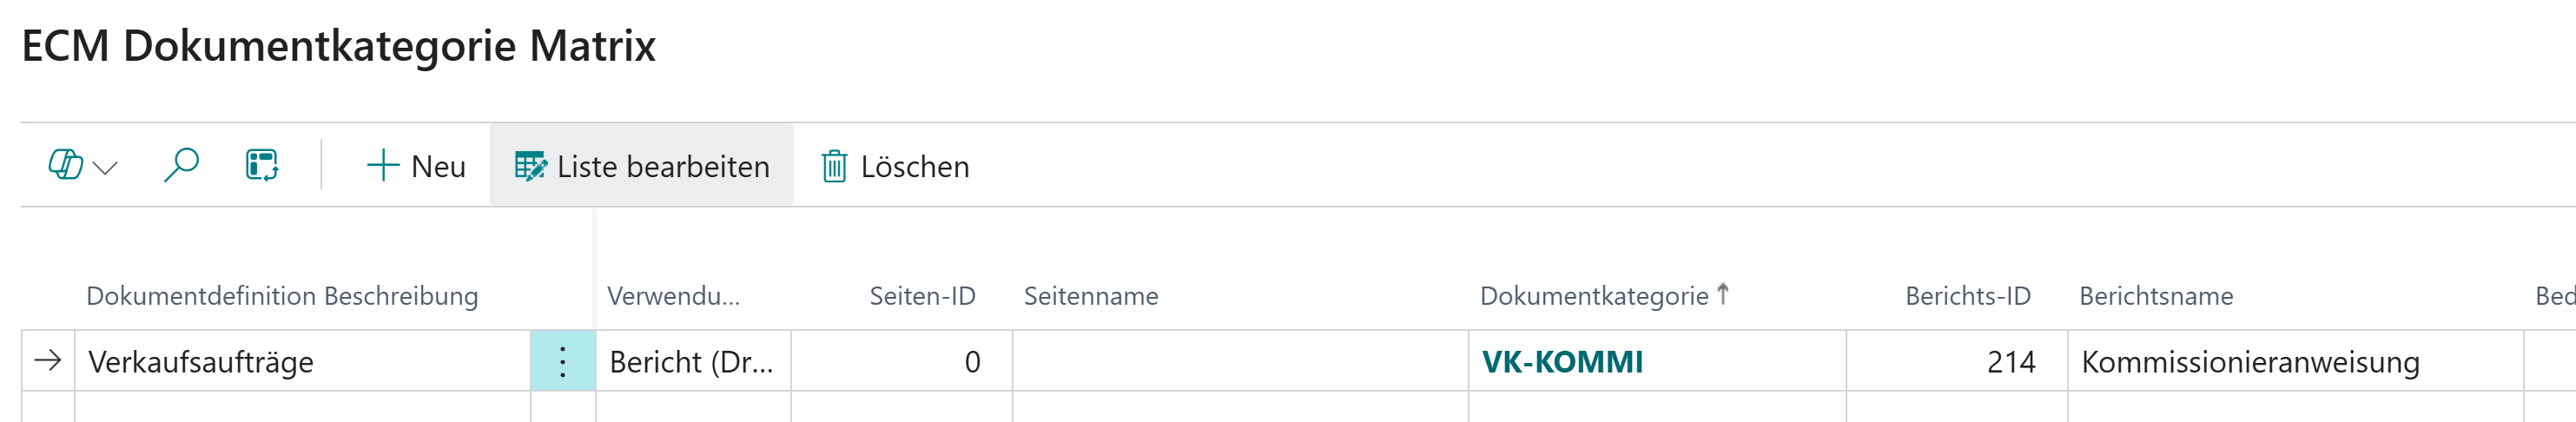Click the ascending sort arrow on Dokumentkategorie
Image resolution: width=2576 pixels, height=422 pixels.
point(1723,294)
